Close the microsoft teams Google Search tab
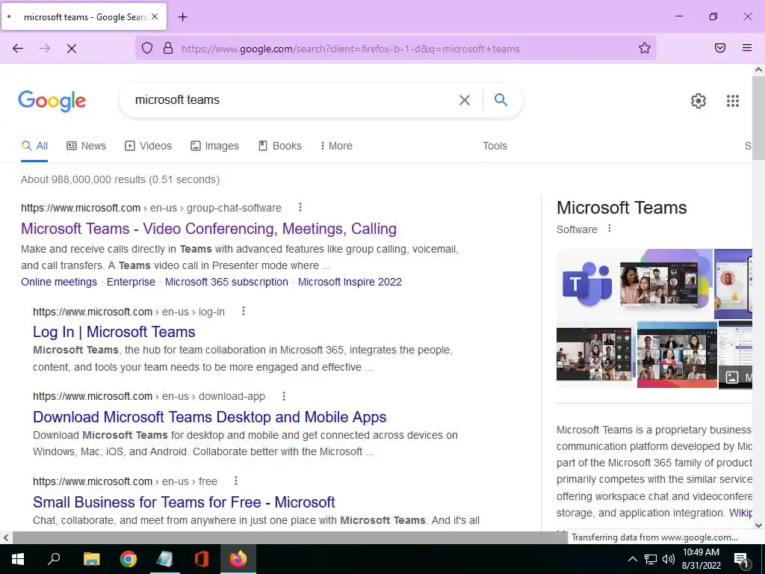Image resolution: width=765 pixels, height=574 pixels. point(155,16)
